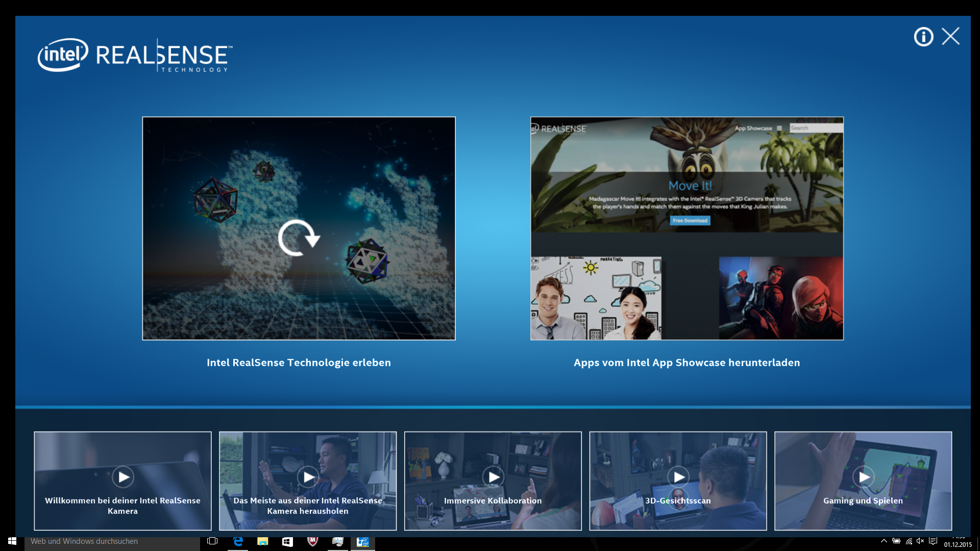The image size is (980, 551).
Task: Play the Das Meiste aus deiner Kamera herausholen video
Action: click(x=308, y=477)
